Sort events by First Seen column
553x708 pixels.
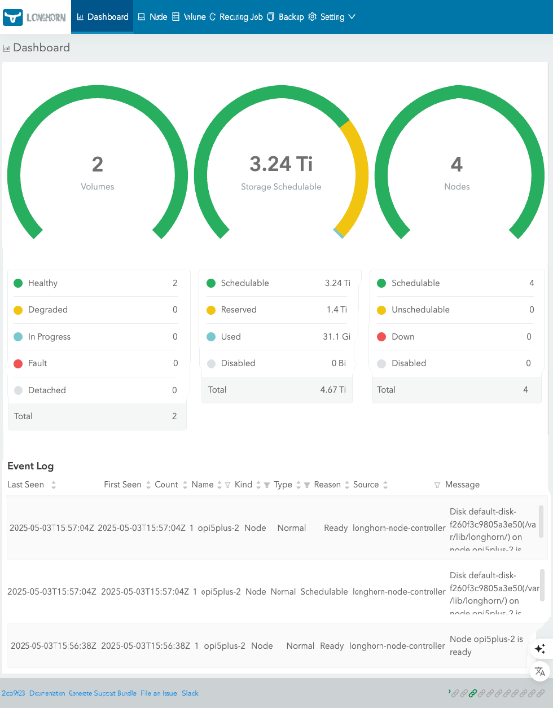[148, 485]
